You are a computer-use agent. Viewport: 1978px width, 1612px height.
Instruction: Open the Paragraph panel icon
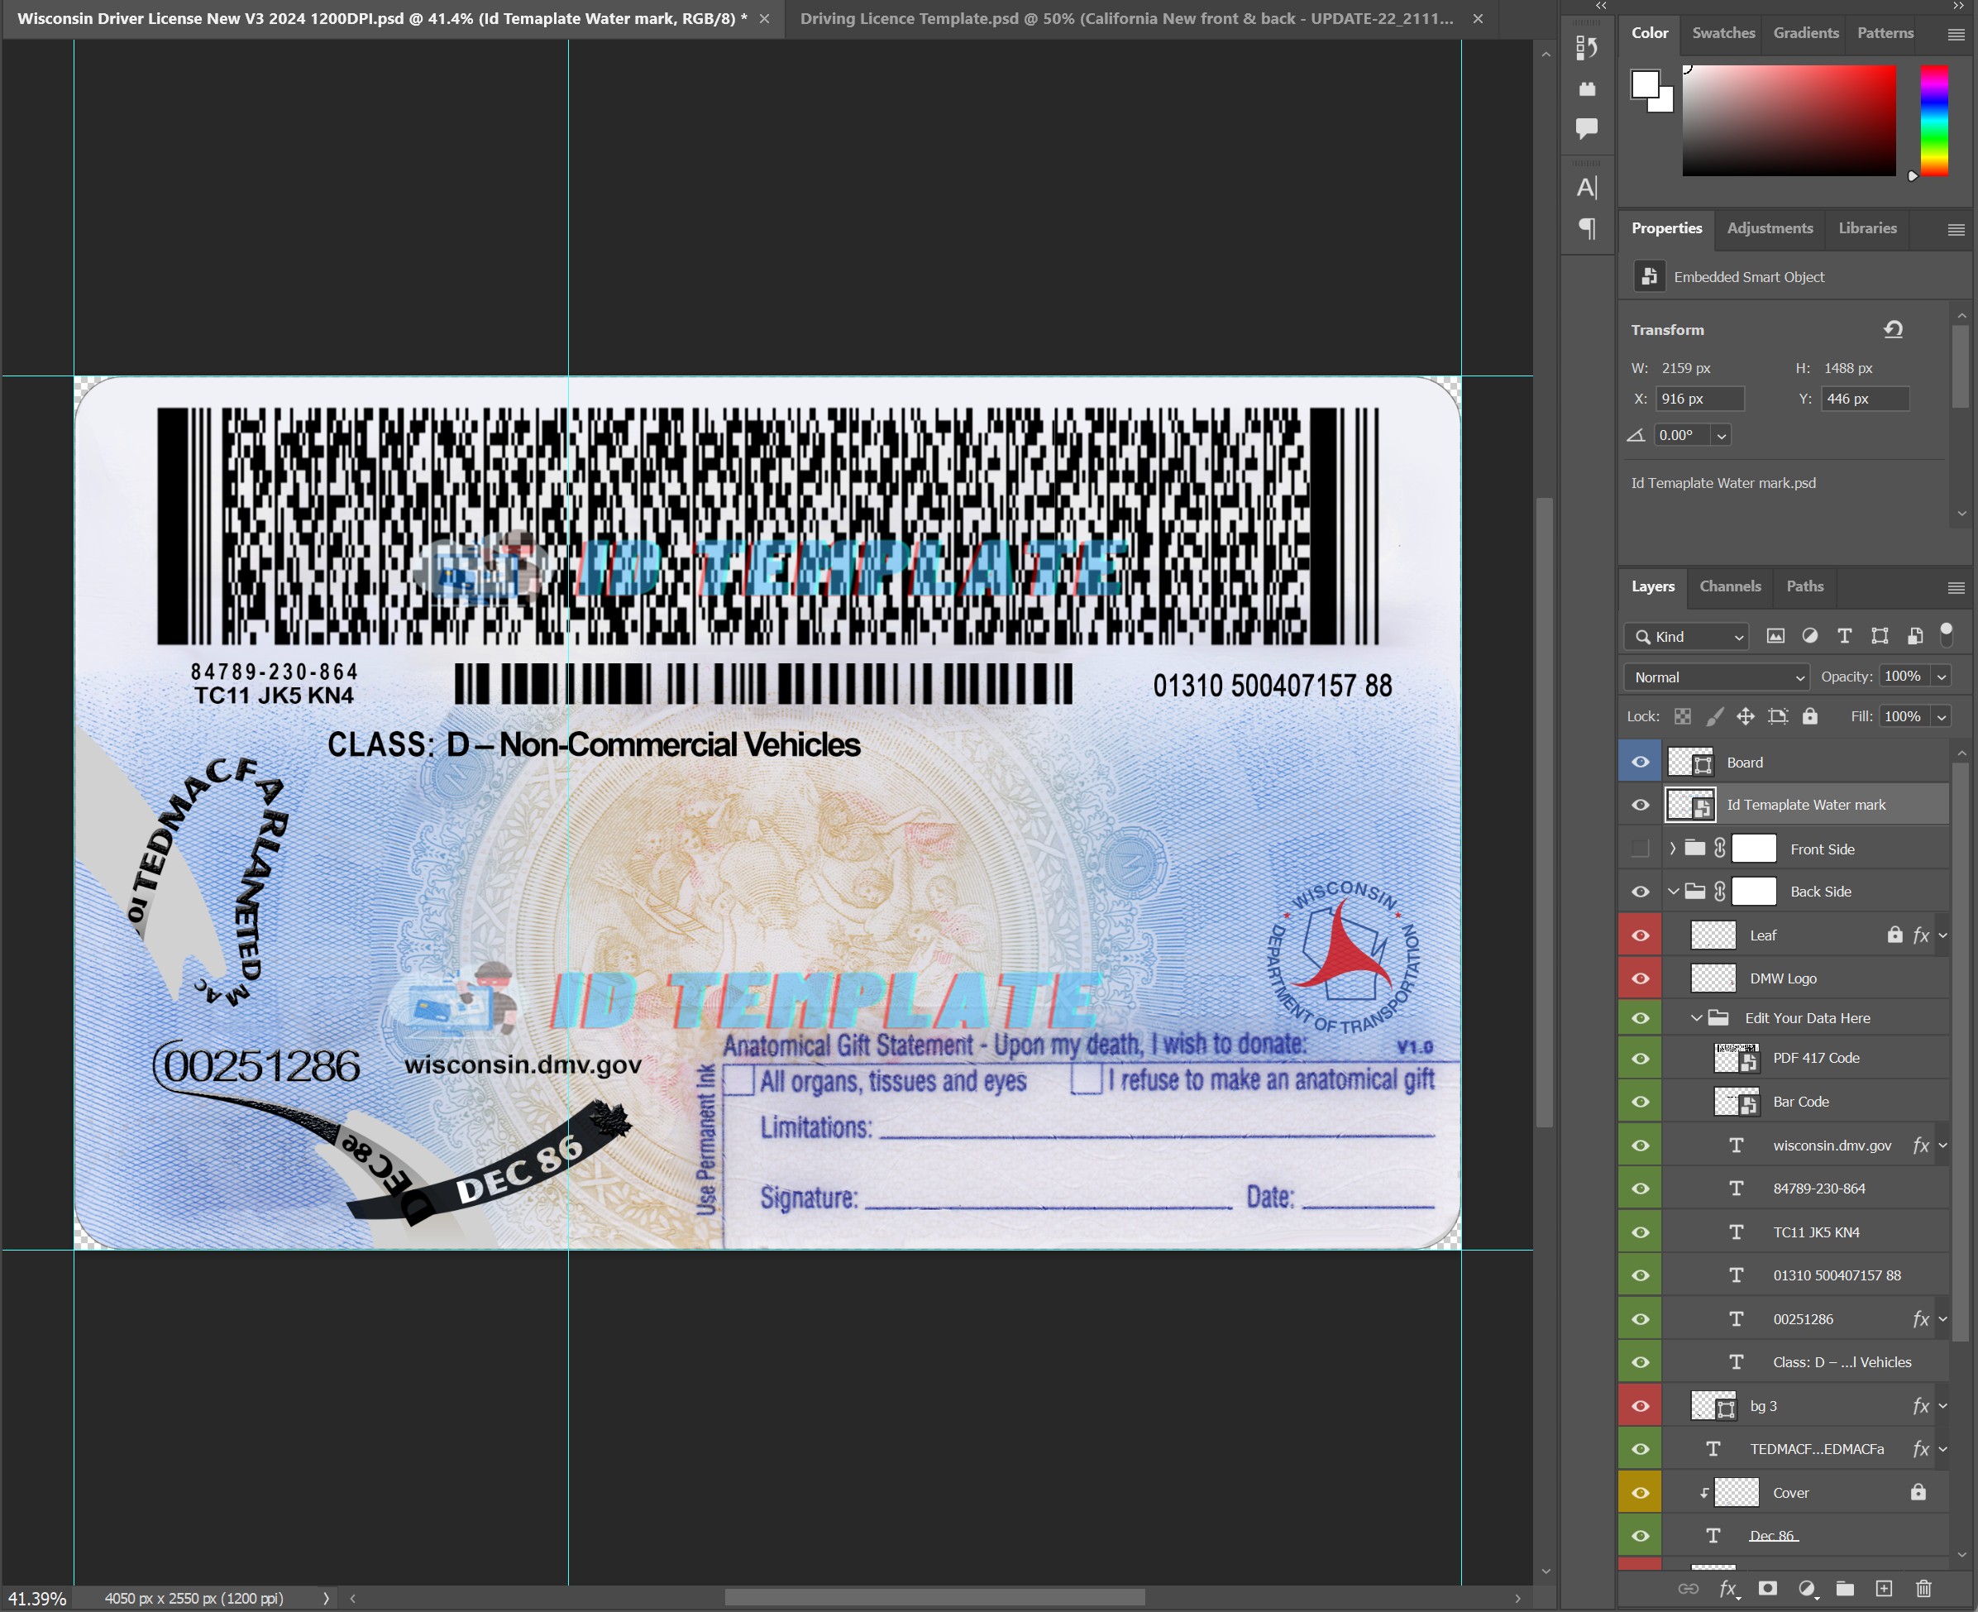point(1586,228)
